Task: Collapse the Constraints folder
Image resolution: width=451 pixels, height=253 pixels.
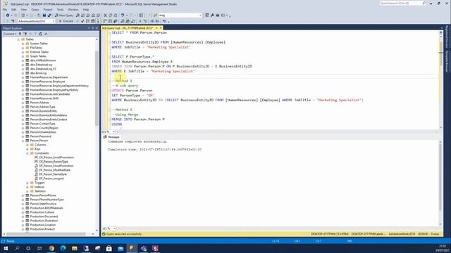Action: tap(27, 153)
